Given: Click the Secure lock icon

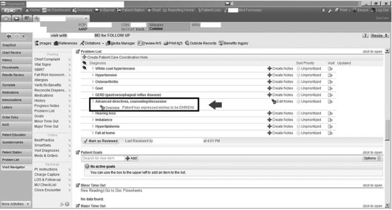Looking at the screenshot, I should (355, 10).
